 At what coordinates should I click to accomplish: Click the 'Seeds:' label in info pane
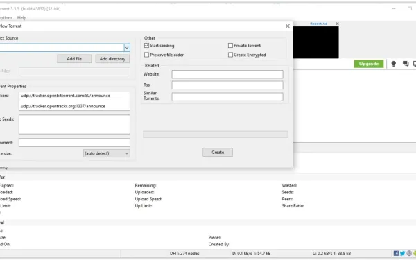point(288,192)
